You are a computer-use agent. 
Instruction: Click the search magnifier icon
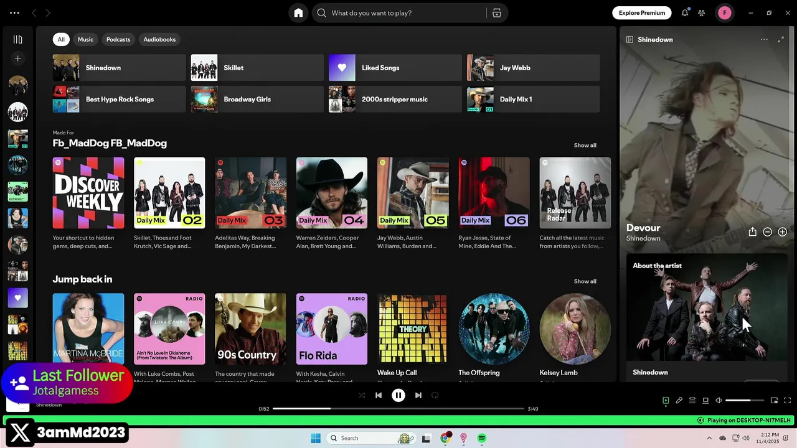coord(321,13)
